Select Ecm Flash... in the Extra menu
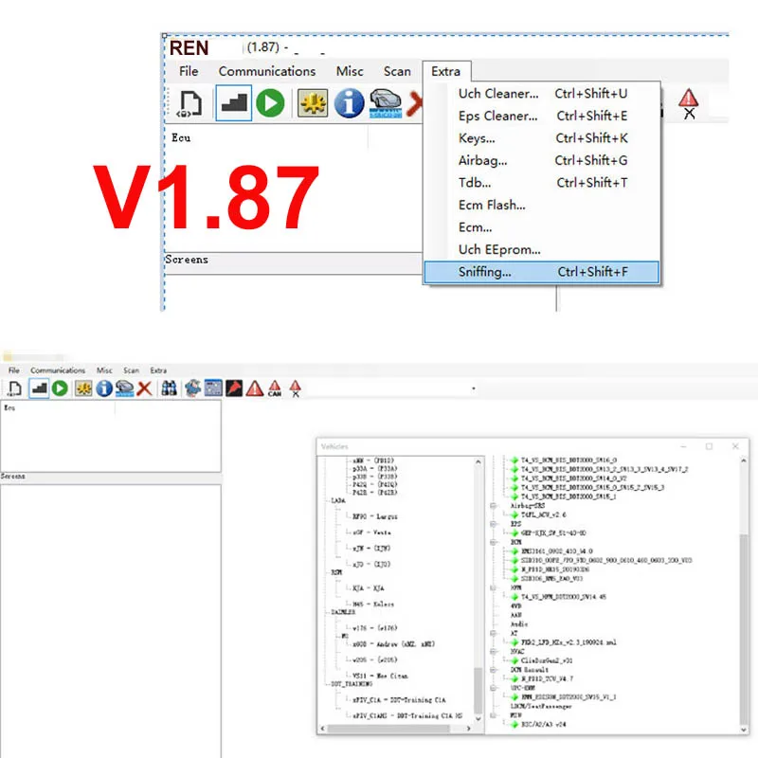 541,205
